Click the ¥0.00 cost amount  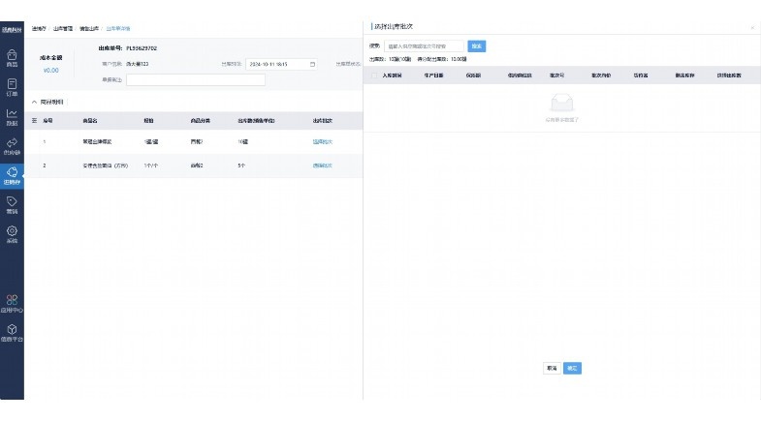(x=51, y=71)
